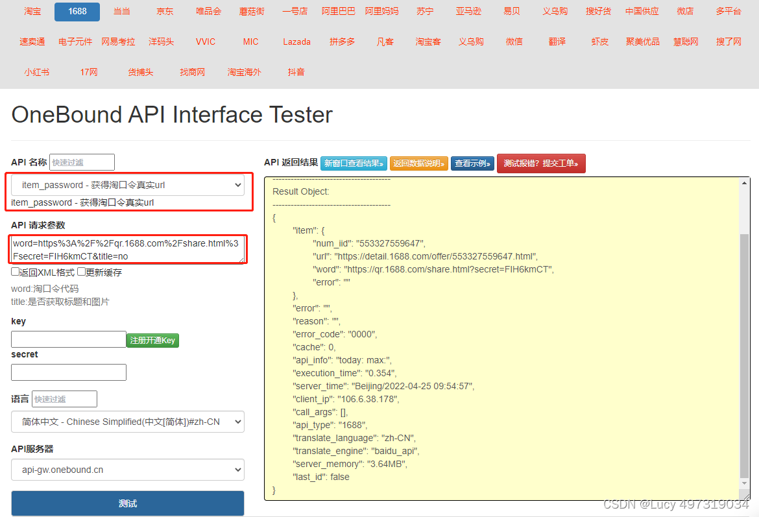
Task: Click the client_ip value 106.6.38.178
Action: point(368,400)
